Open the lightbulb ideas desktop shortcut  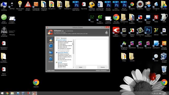[x=20, y=6]
